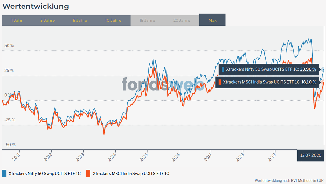Viewport: 326px width, 184px height.
Task: Show the 5 Jahre performance period
Action: [x=80, y=20]
